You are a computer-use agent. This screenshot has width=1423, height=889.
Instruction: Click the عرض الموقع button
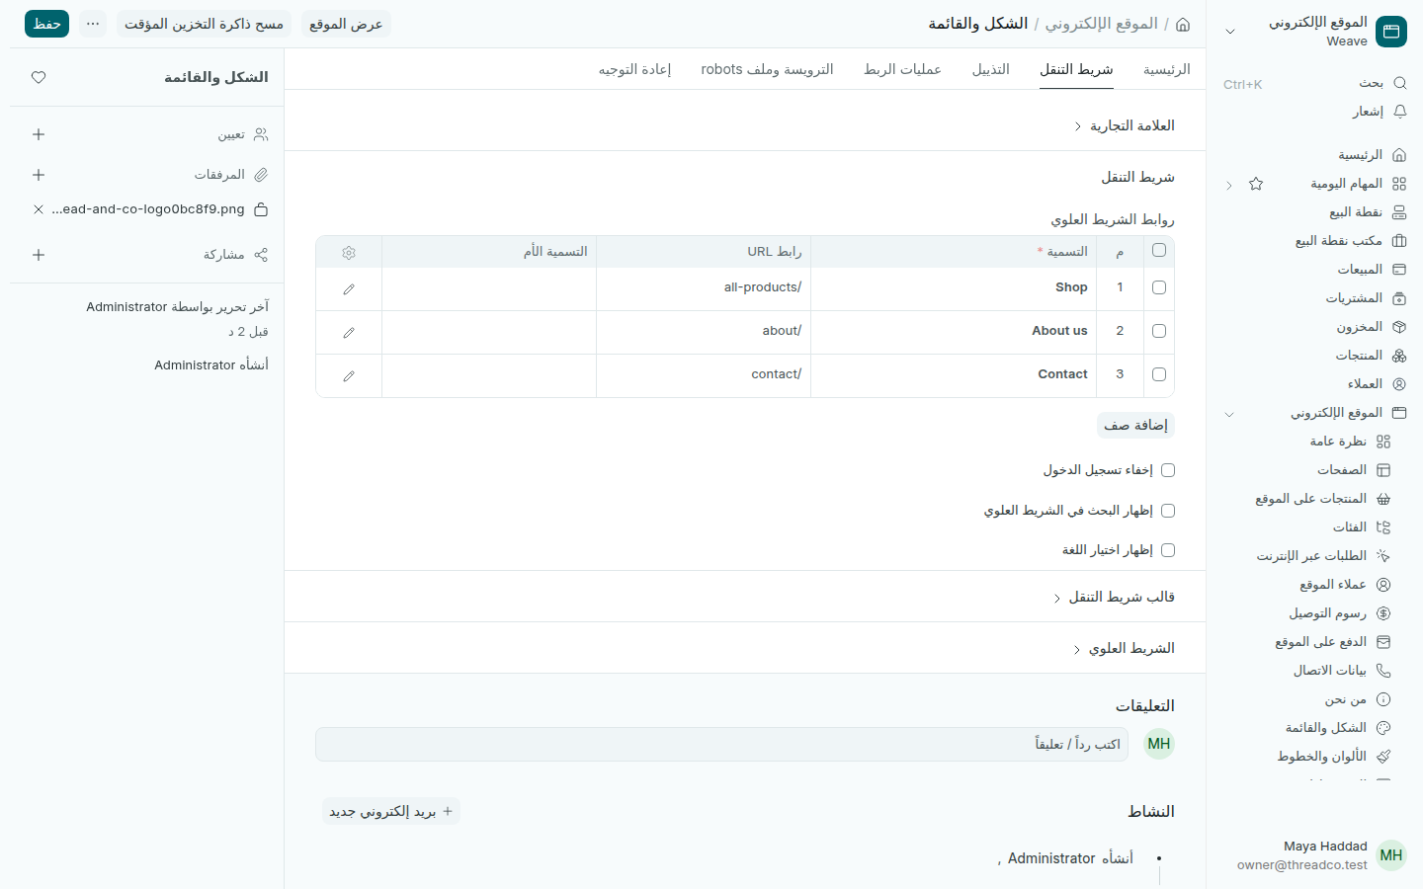(x=346, y=24)
